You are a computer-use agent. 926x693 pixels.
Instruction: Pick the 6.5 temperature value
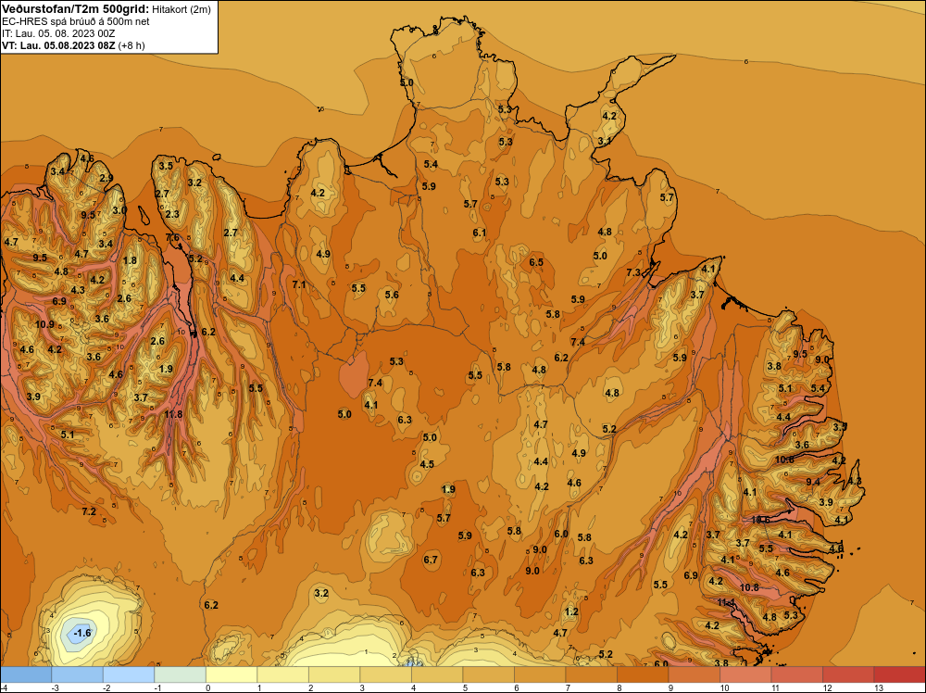535,261
